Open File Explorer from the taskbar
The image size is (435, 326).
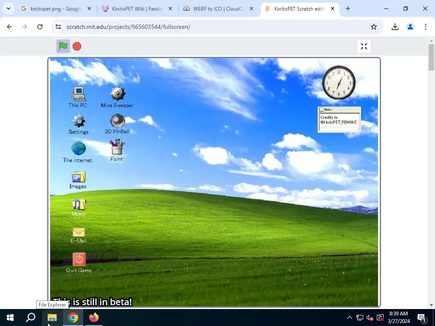point(52,318)
